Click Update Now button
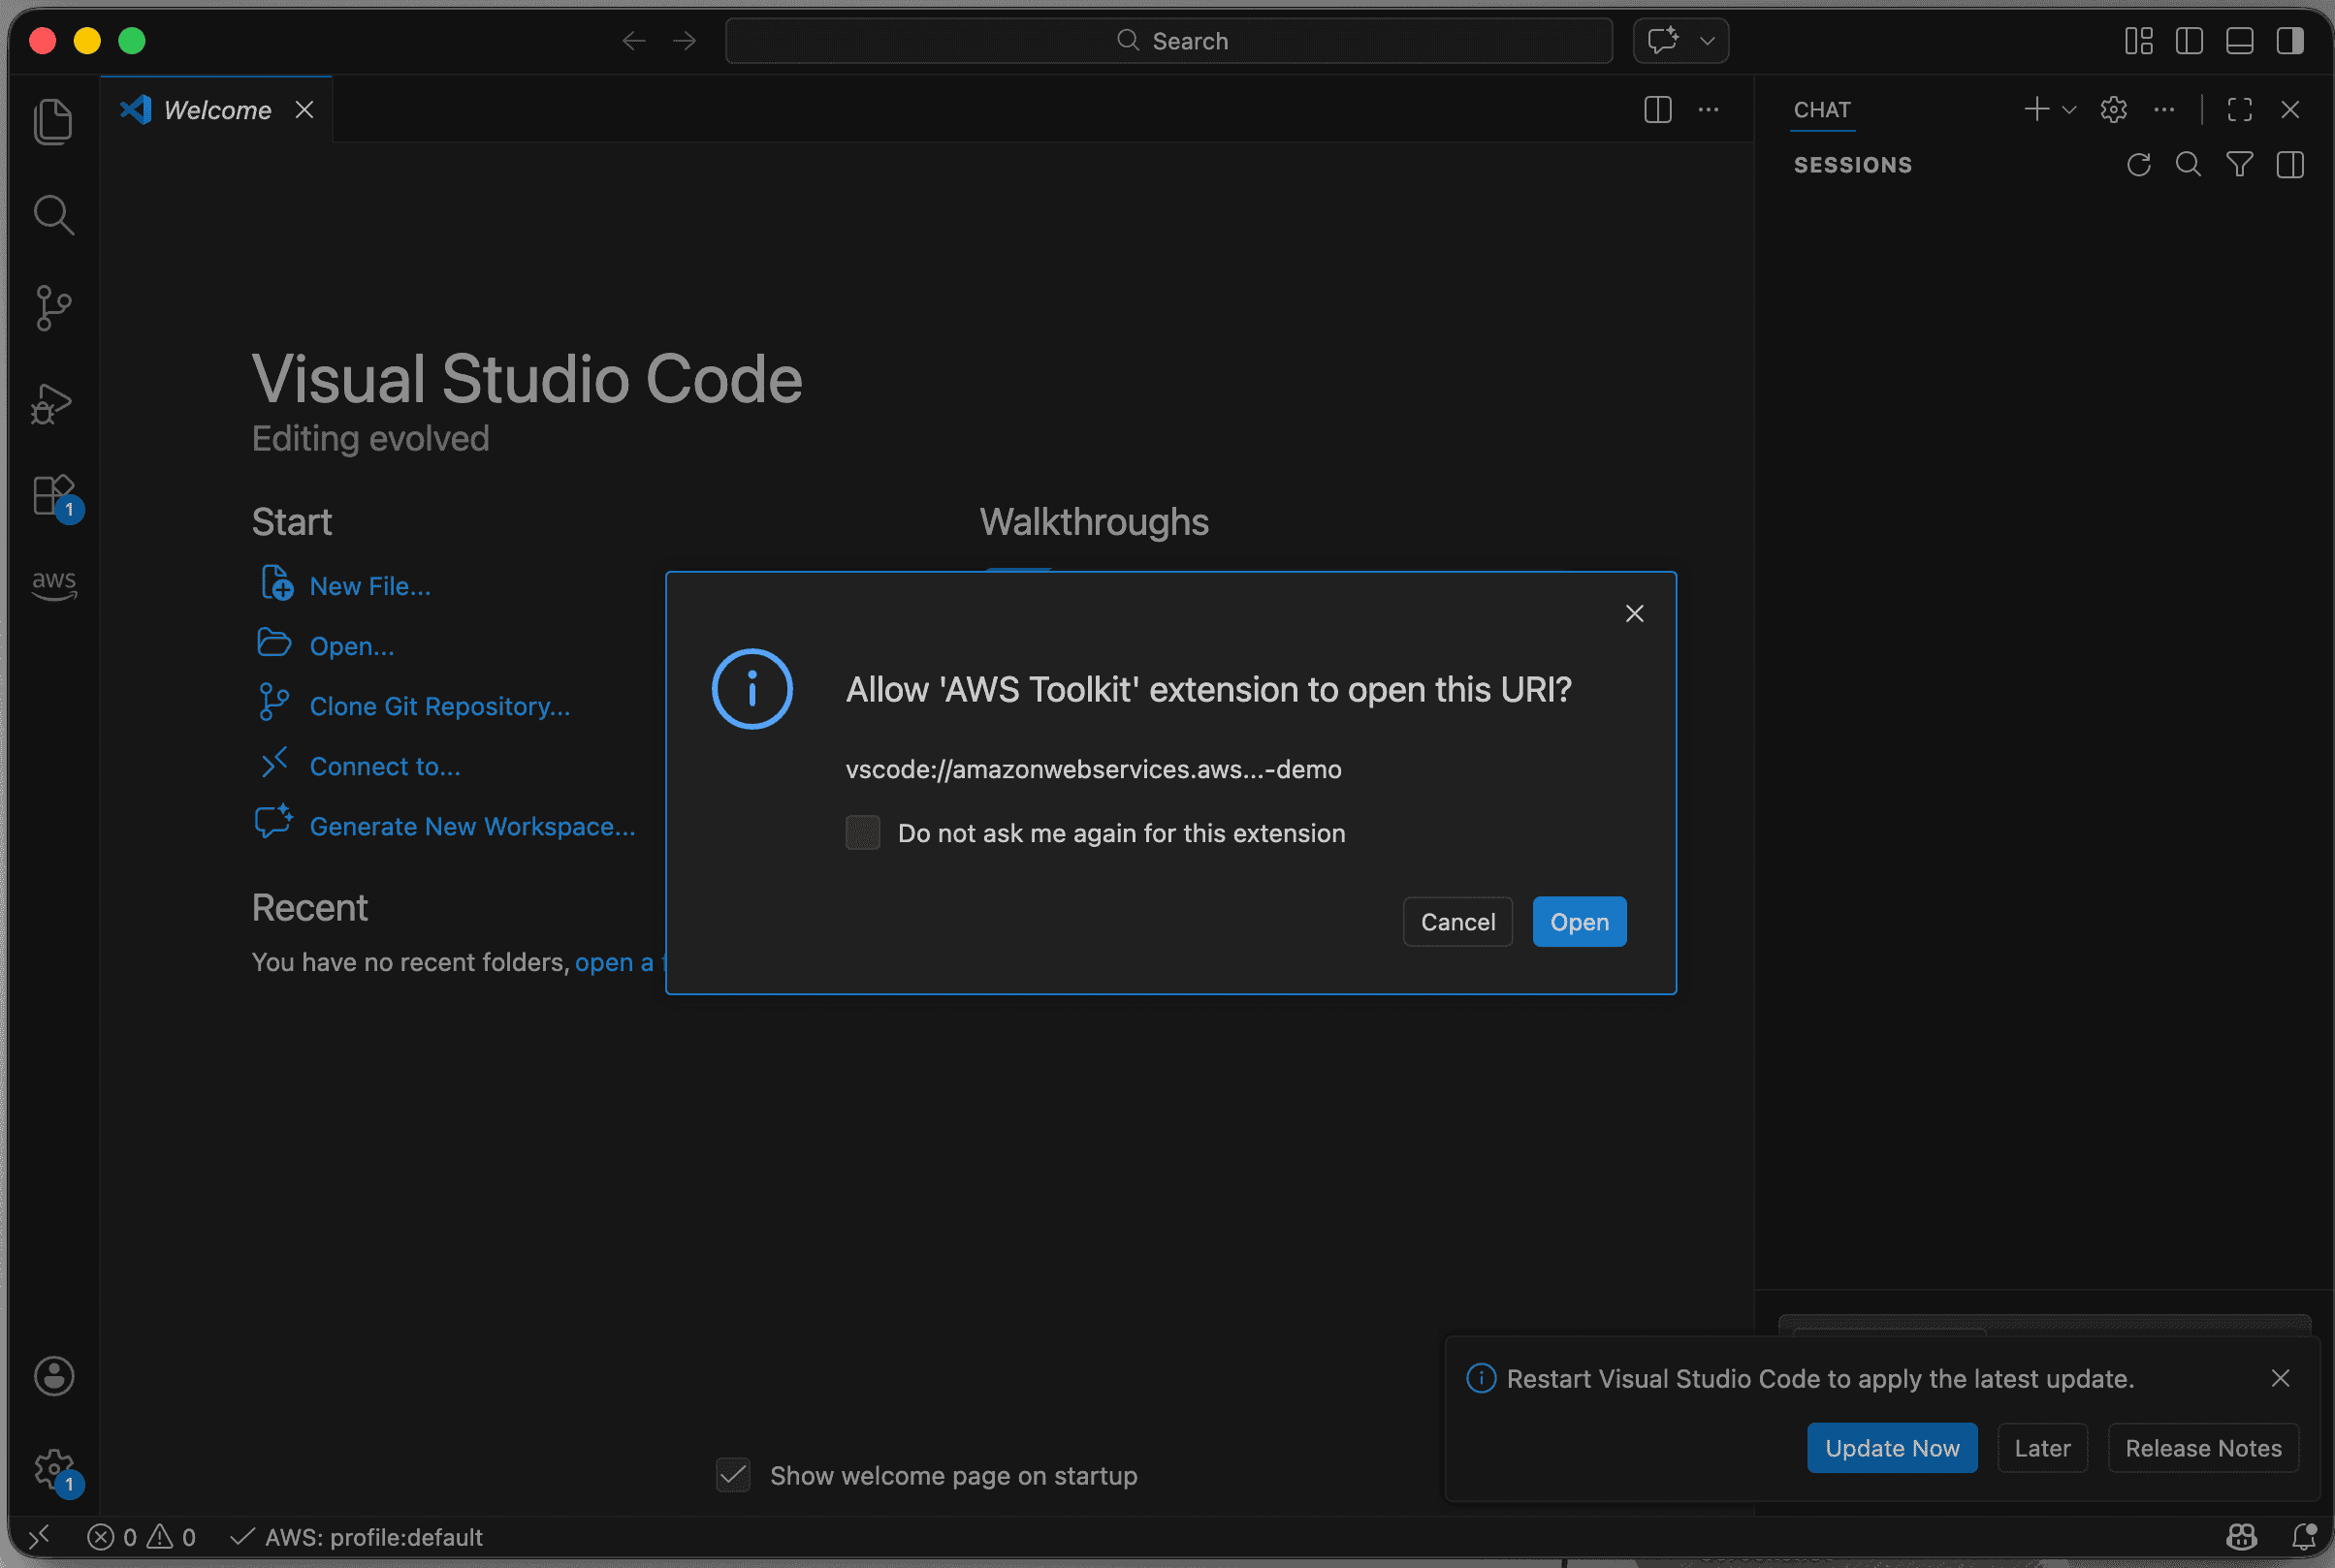This screenshot has width=2335, height=1568. tap(1892, 1447)
